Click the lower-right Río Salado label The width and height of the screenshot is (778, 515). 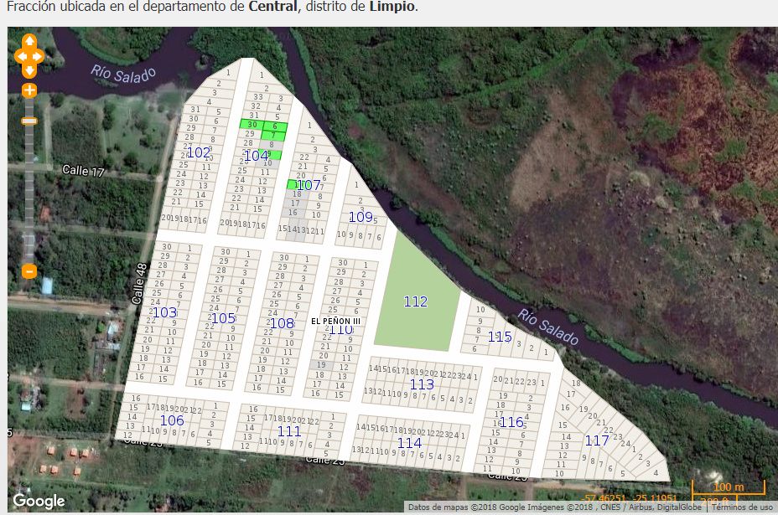(548, 327)
